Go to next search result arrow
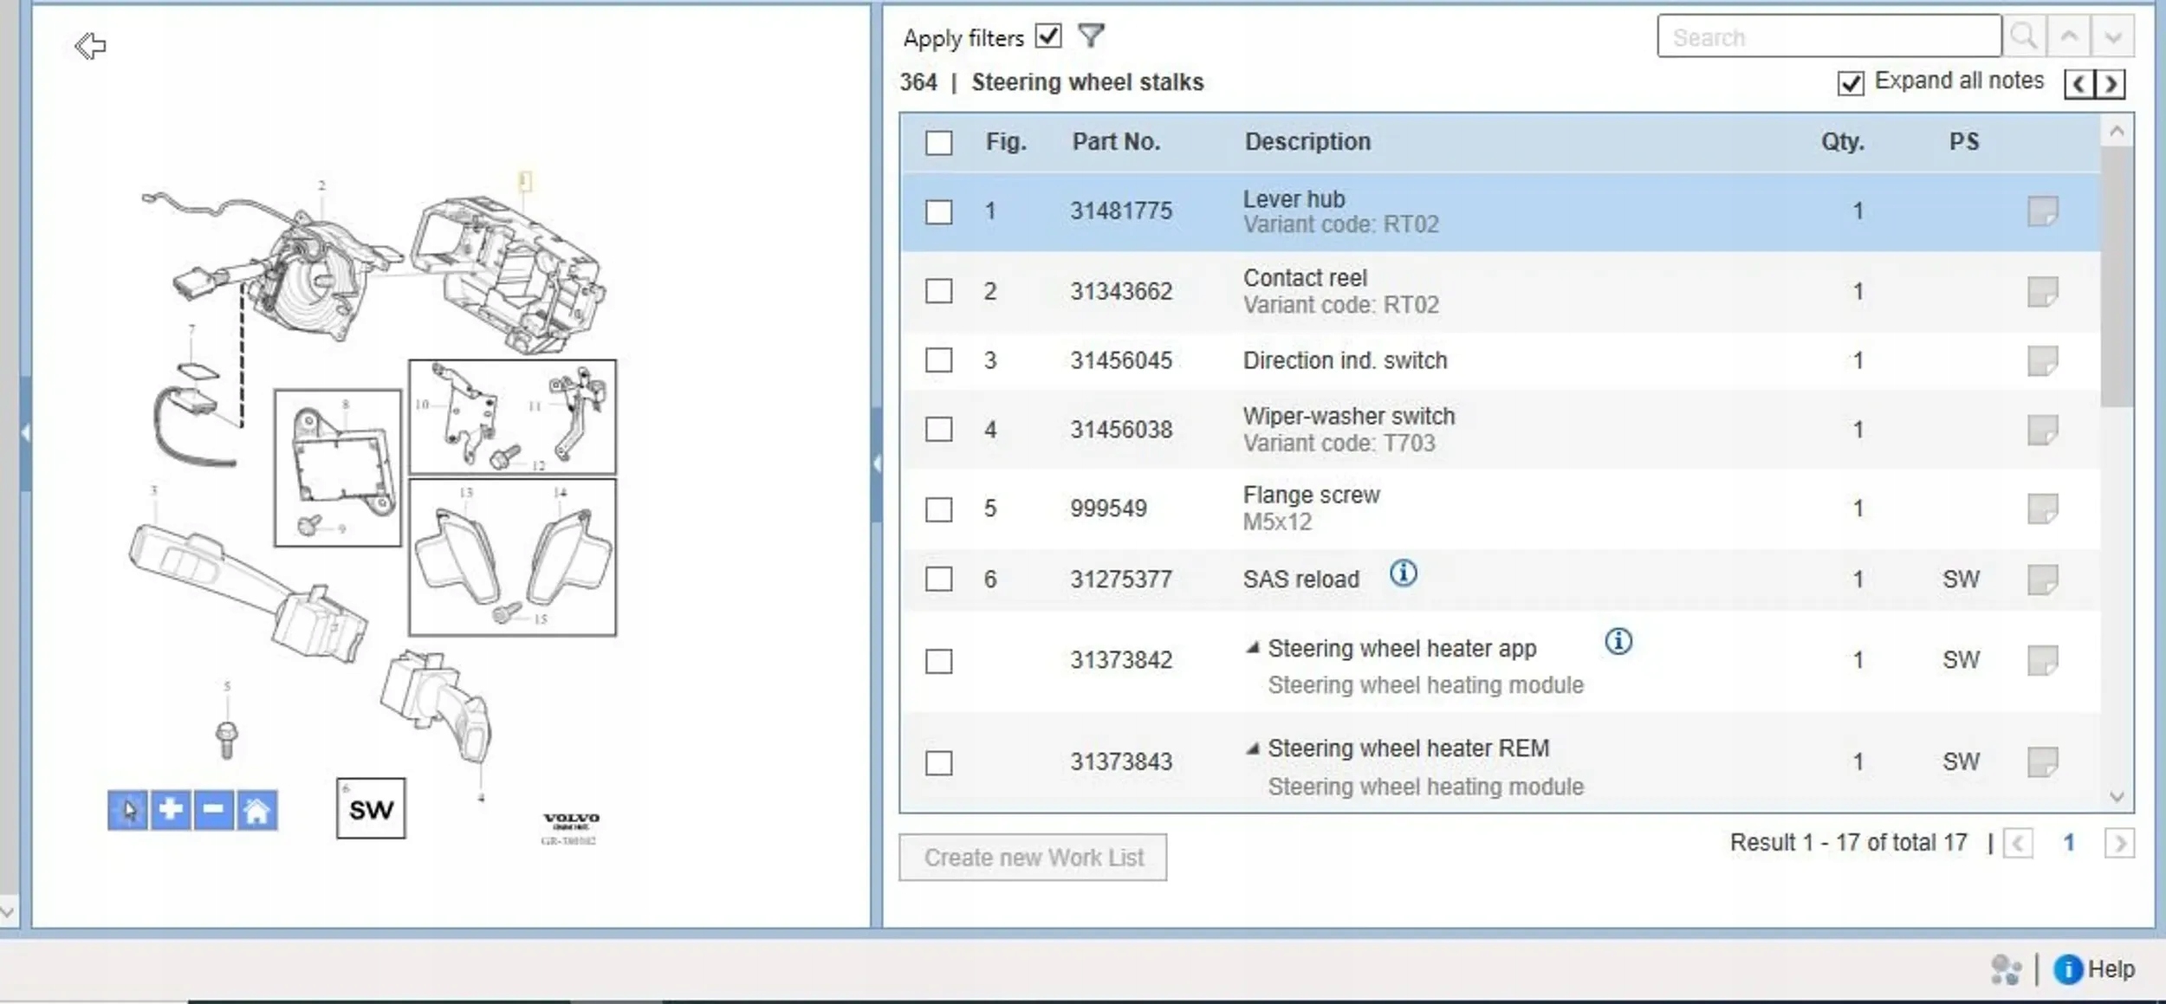This screenshot has width=2166, height=1004. [x=2112, y=36]
